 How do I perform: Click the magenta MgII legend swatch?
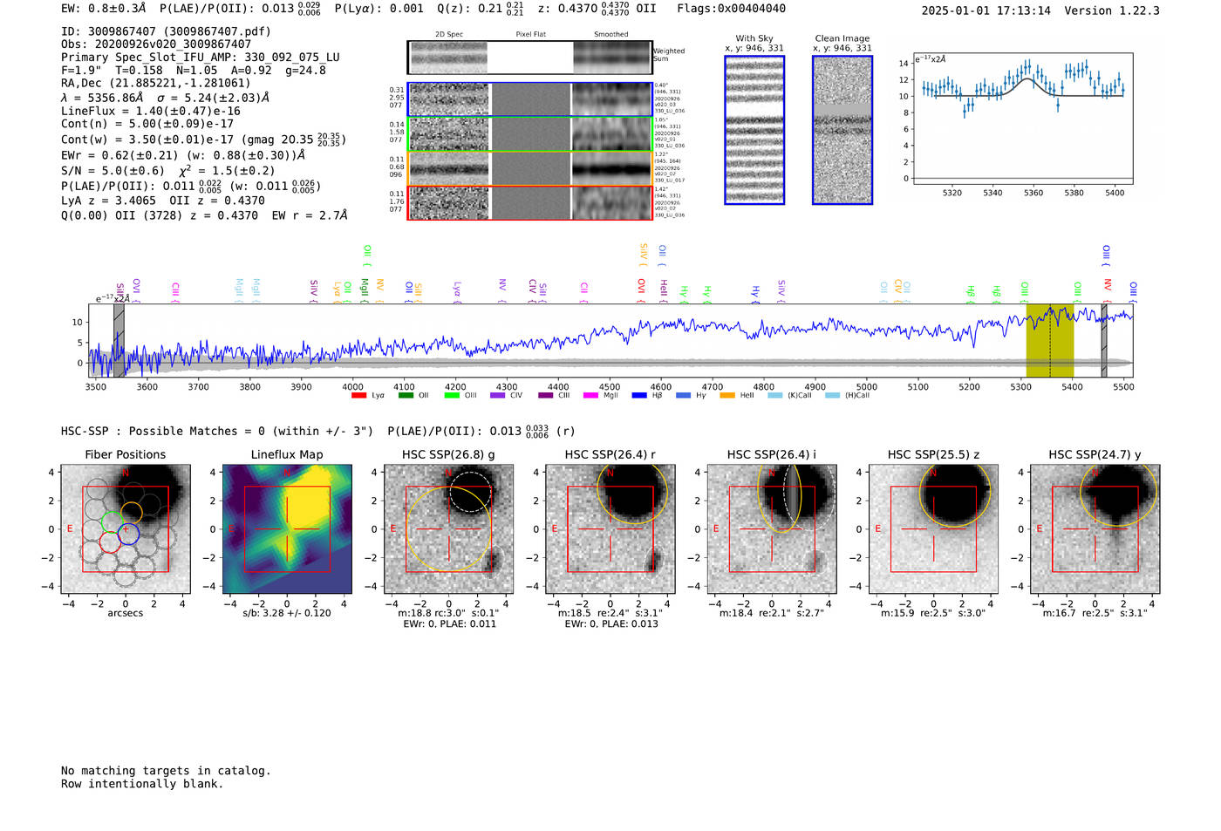click(591, 396)
